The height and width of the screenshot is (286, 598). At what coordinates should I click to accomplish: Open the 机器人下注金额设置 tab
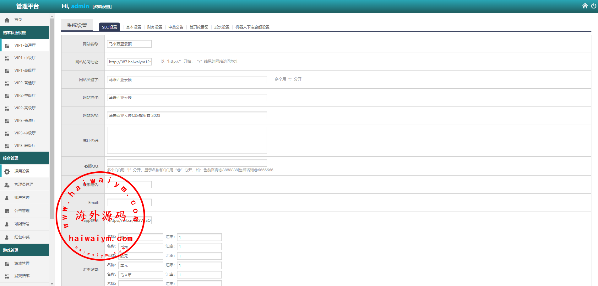click(x=252, y=27)
